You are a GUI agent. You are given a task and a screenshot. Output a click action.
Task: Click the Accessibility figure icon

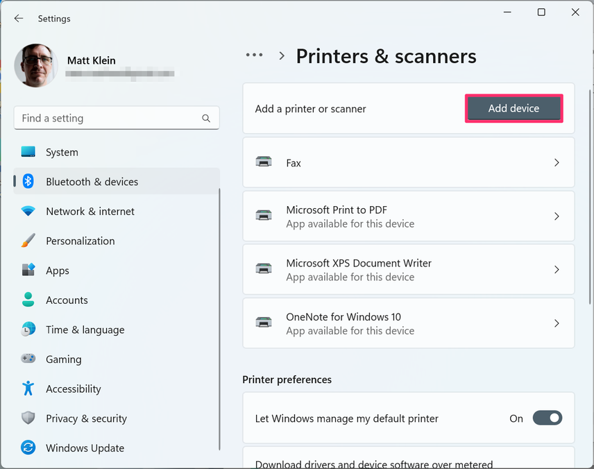(x=28, y=388)
